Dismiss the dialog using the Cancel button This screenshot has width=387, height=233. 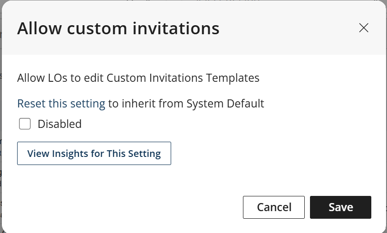[x=274, y=207]
